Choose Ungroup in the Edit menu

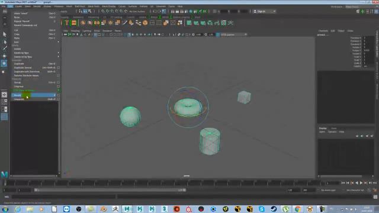(18, 86)
